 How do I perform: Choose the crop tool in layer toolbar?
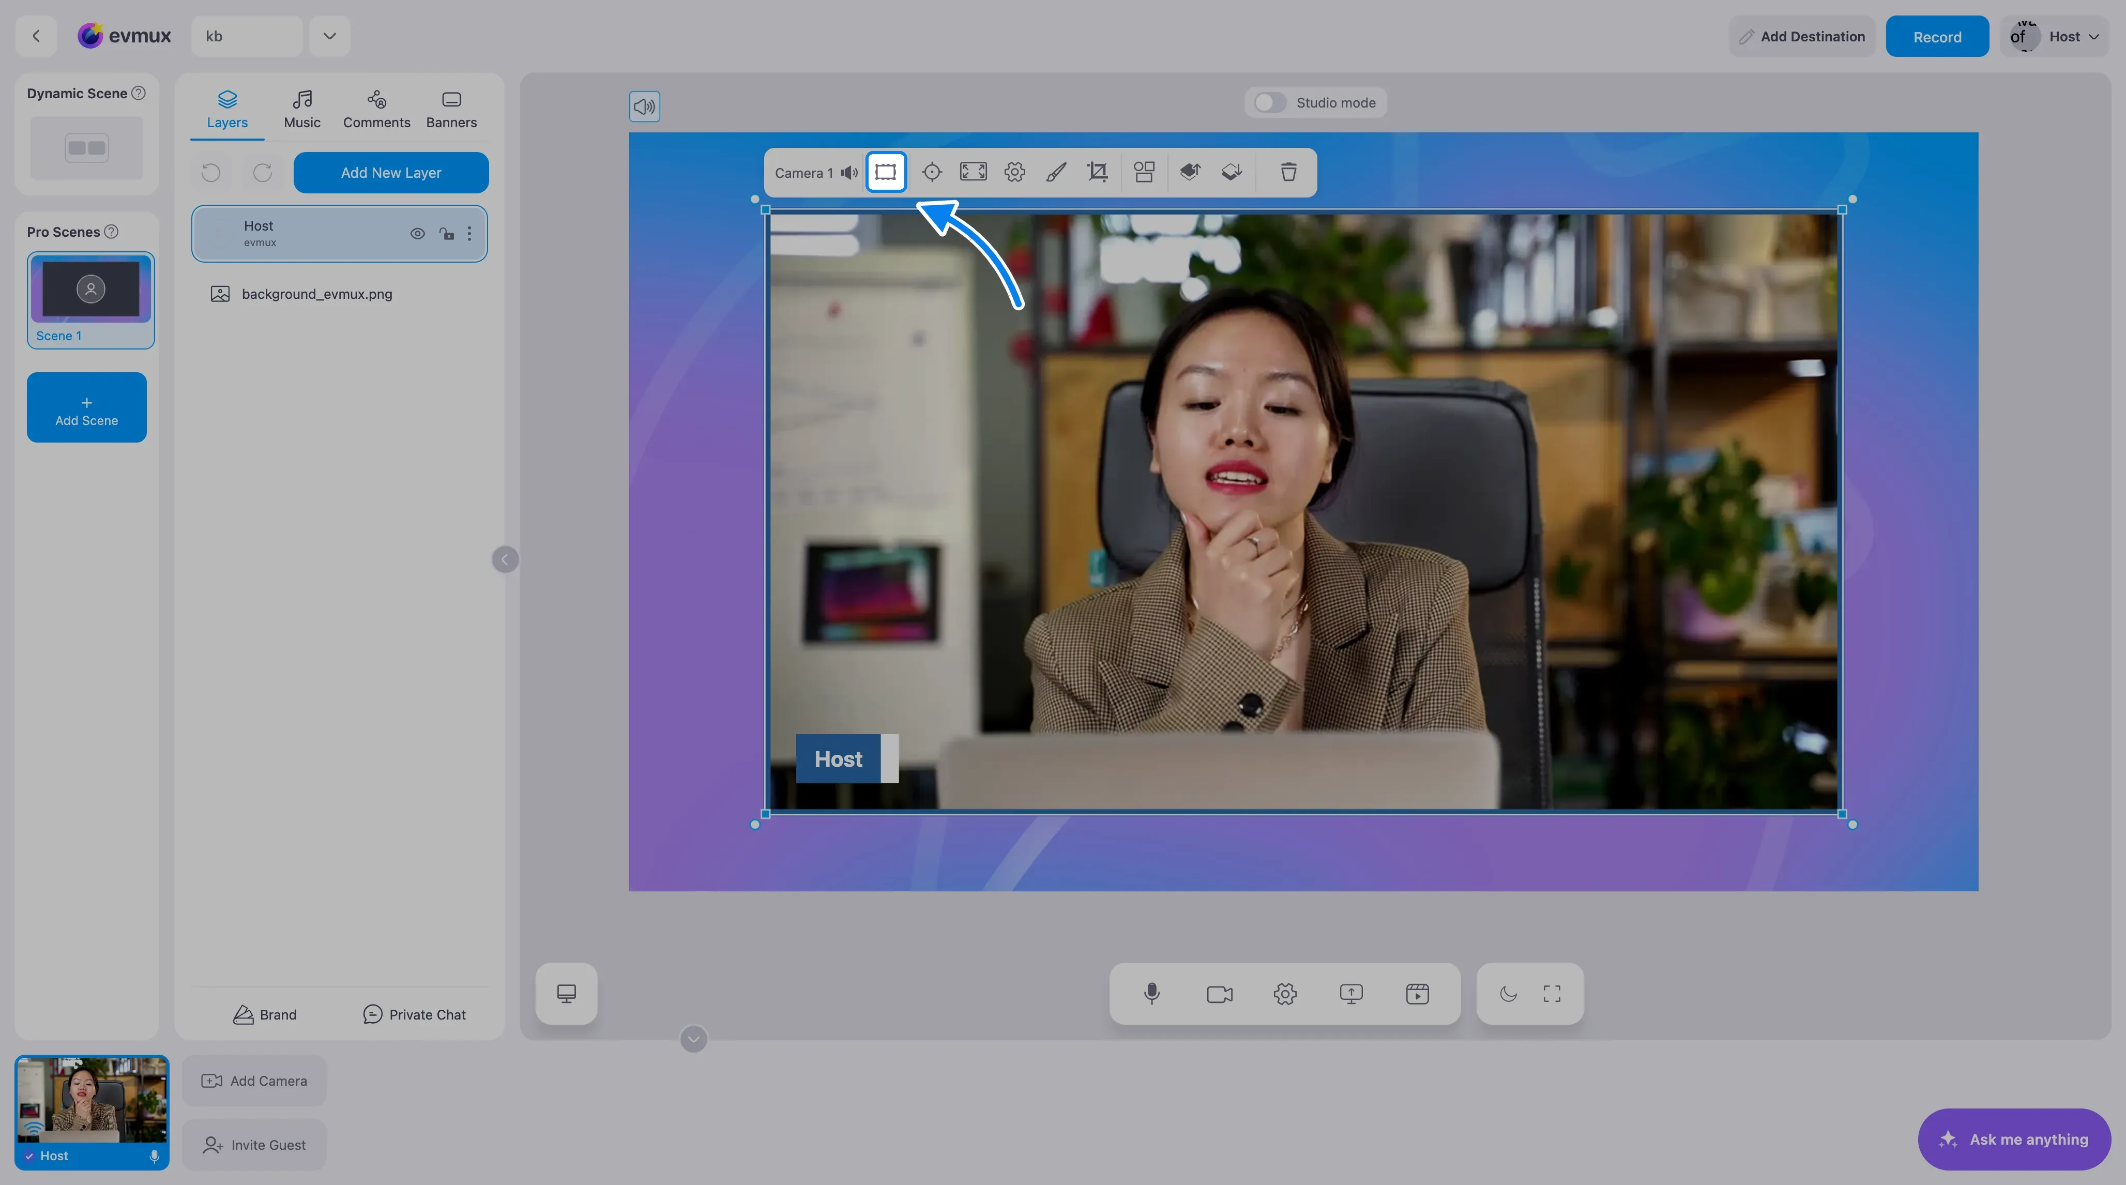1098,172
